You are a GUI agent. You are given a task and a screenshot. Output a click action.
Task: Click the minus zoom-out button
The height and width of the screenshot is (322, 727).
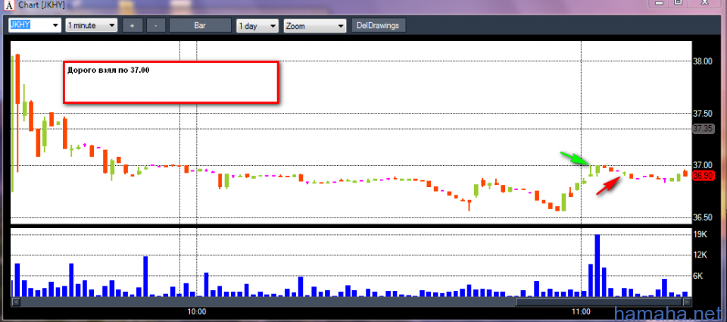coord(156,26)
